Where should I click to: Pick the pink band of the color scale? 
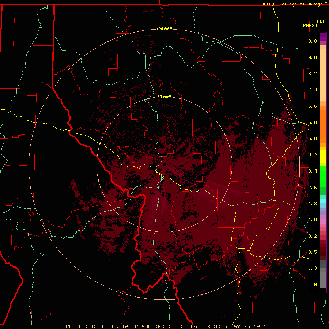click(x=323, y=222)
